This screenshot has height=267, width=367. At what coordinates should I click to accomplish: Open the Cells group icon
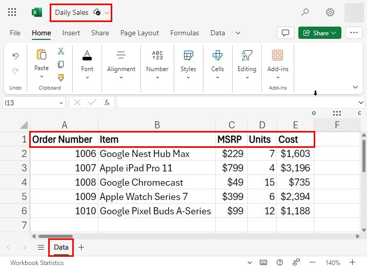click(x=218, y=55)
